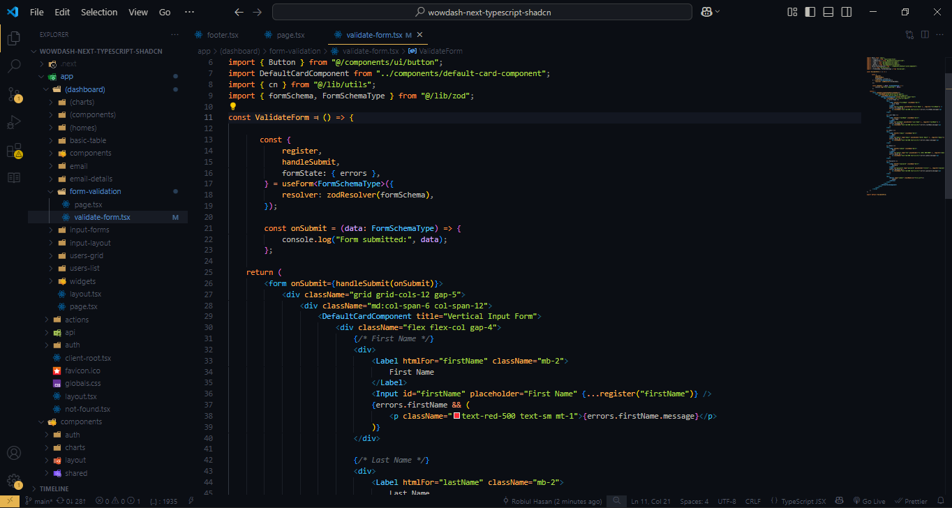The height and width of the screenshot is (508, 952).
Task: Open the Run and Debug panel
Action: click(13, 122)
